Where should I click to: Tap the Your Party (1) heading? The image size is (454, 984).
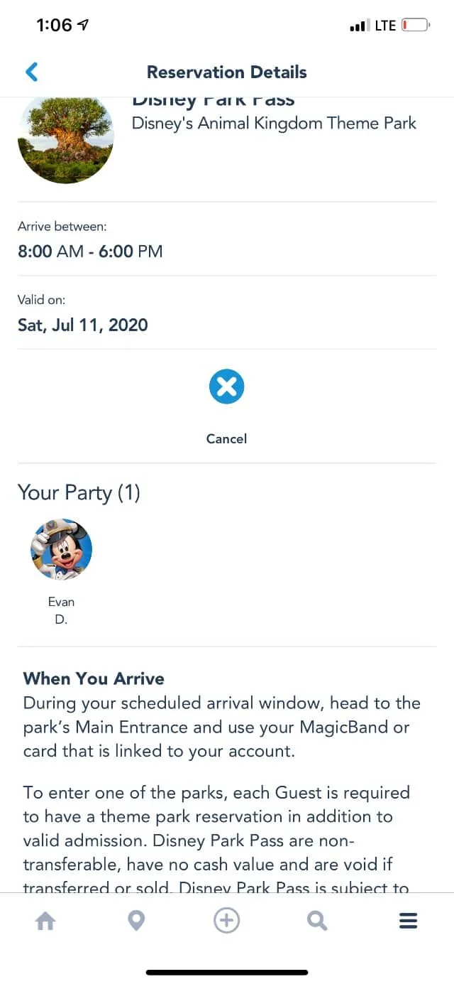click(79, 493)
